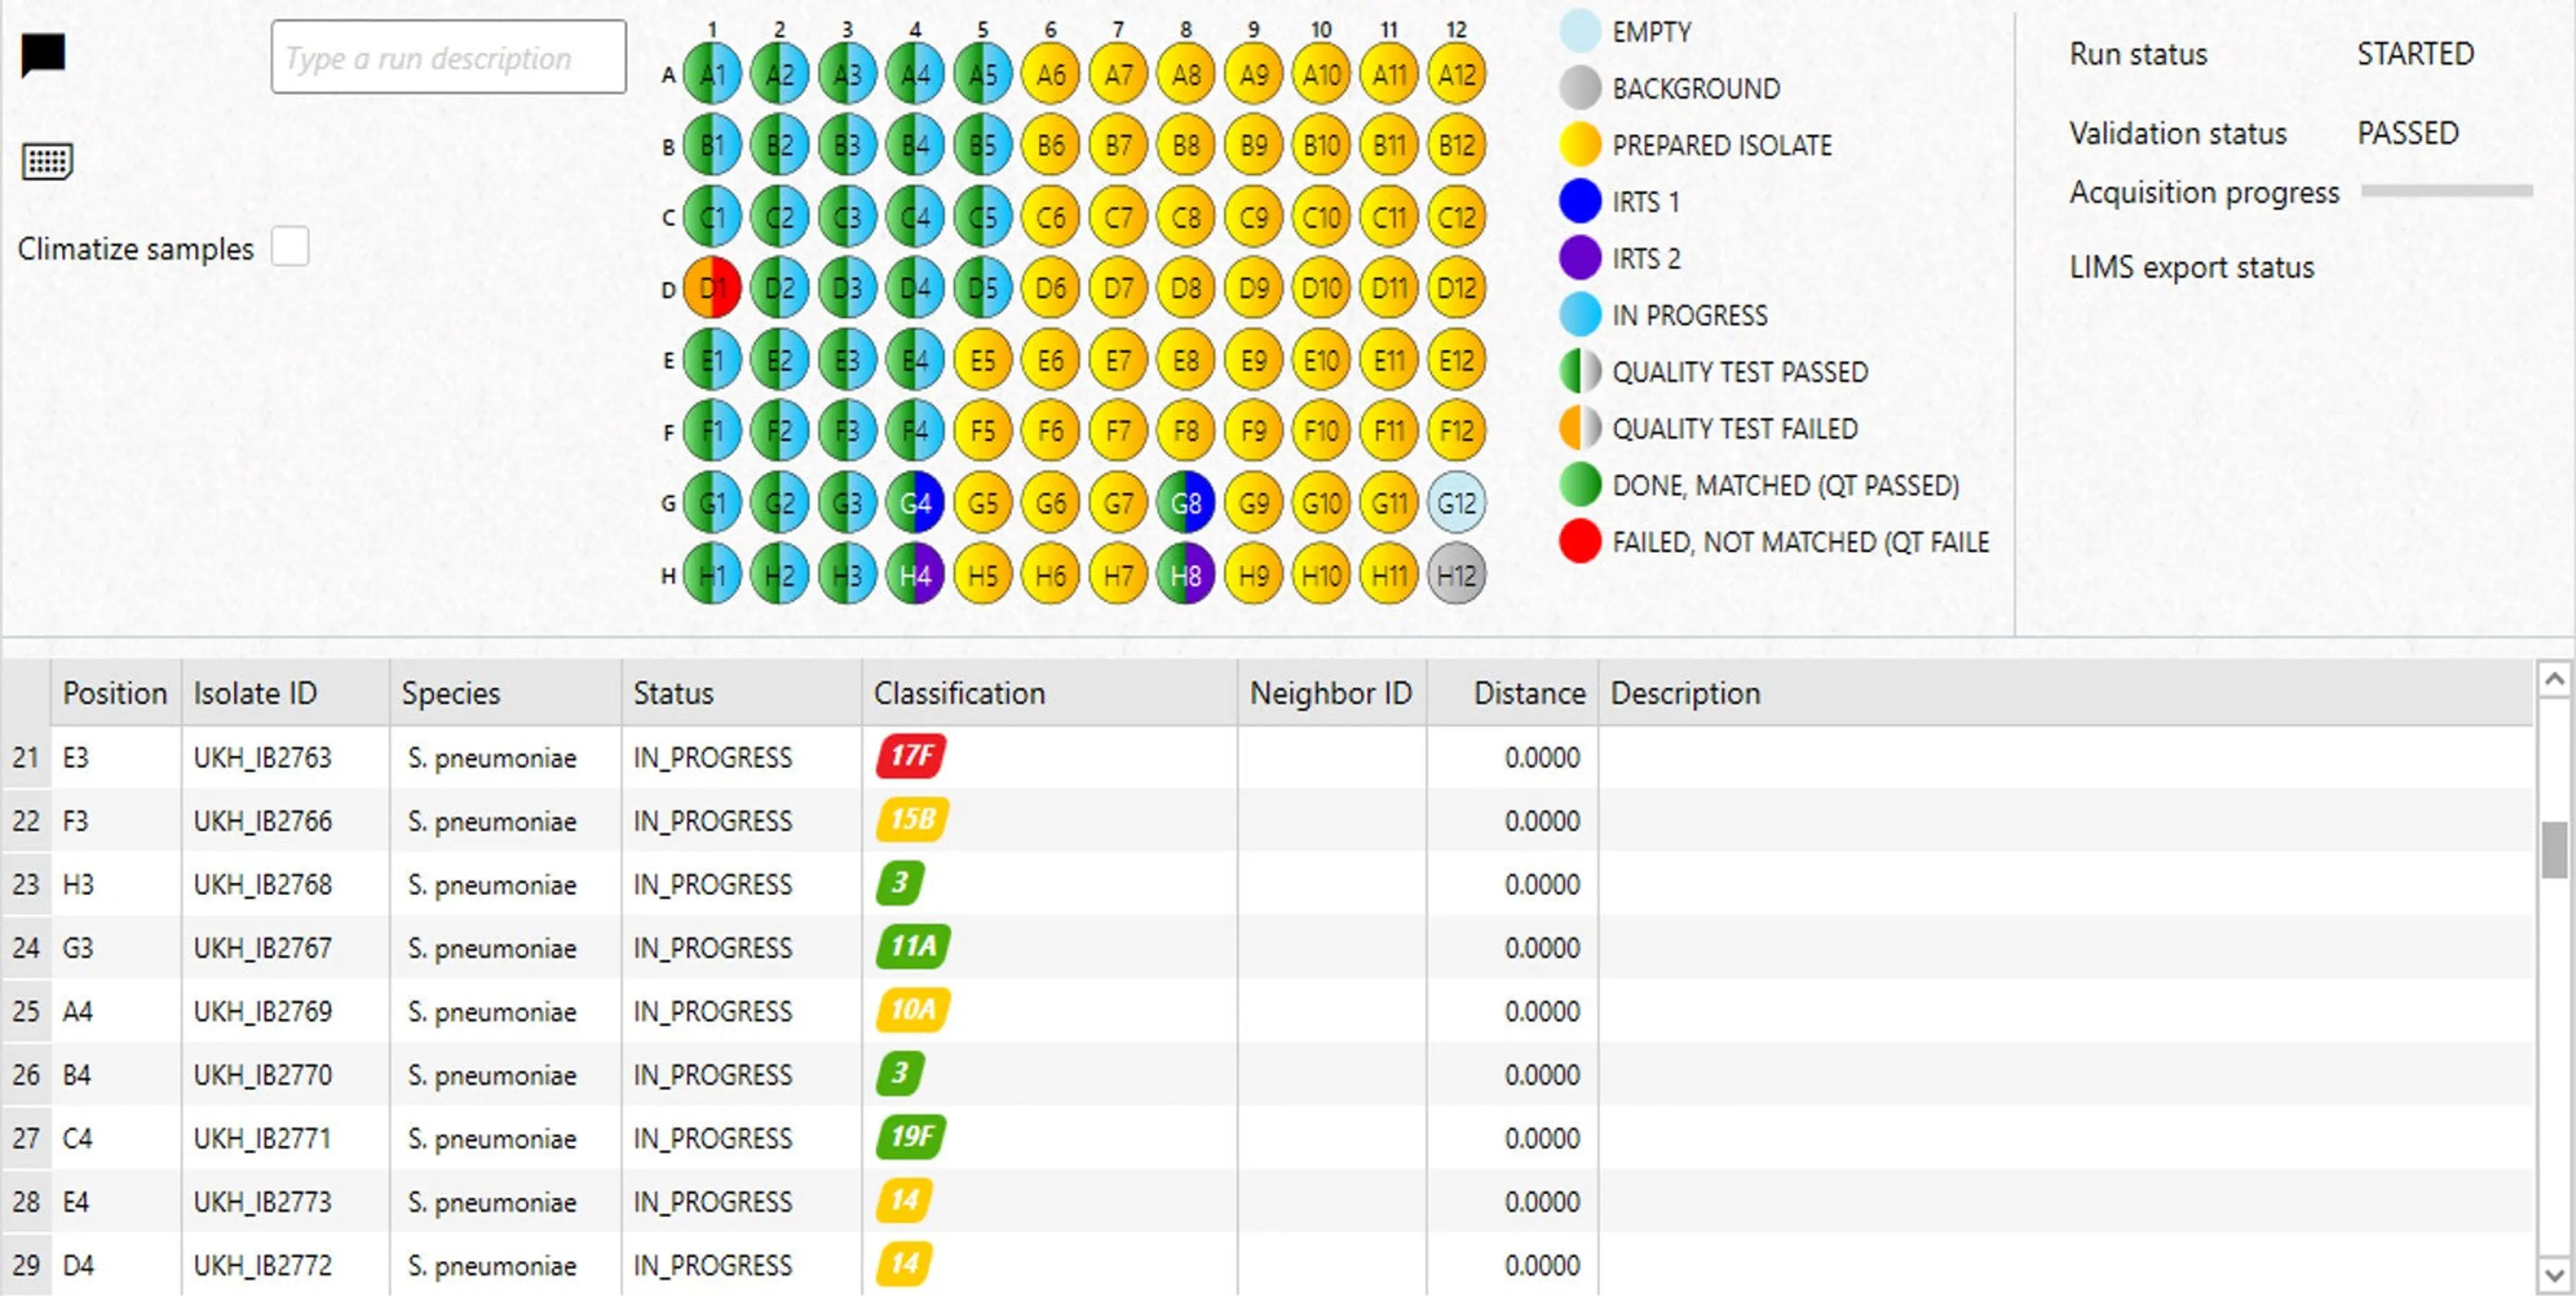Image resolution: width=2576 pixels, height=1296 pixels.
Task: Click the Acquisition progress bar
Action: [x=2447, y=191]
